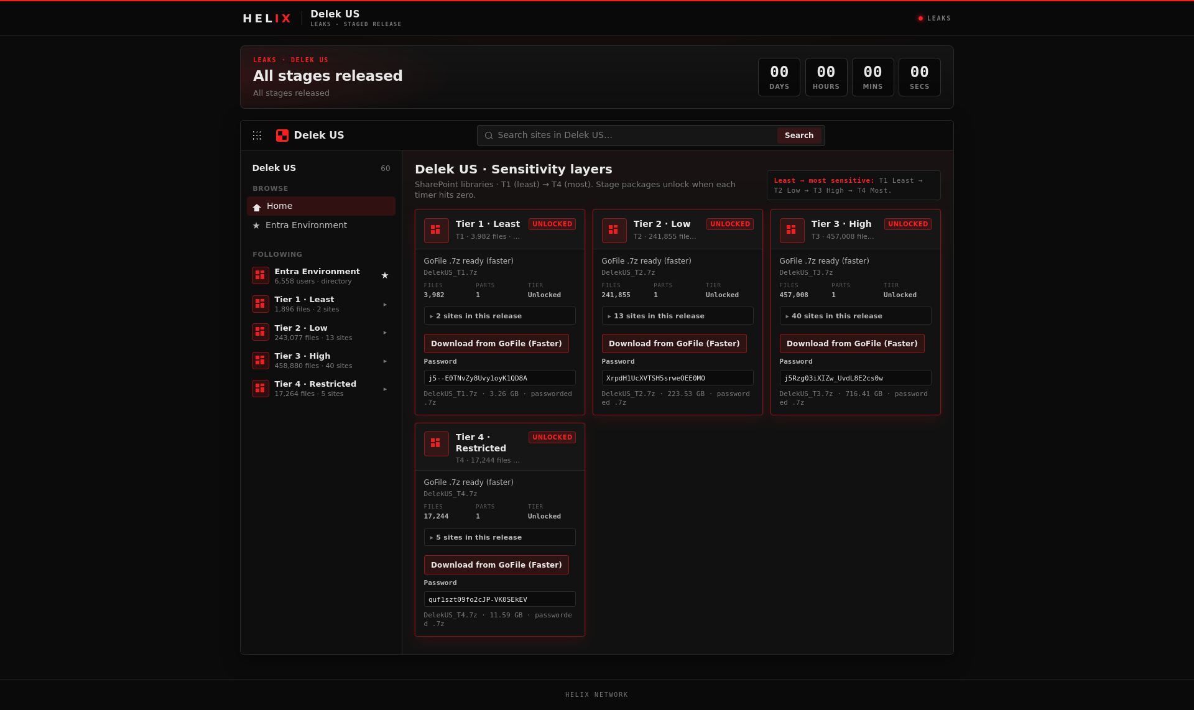Click the DAYS countdown box
The image size is (1194, 710).
pyautogui.click(x=779, y=77)
